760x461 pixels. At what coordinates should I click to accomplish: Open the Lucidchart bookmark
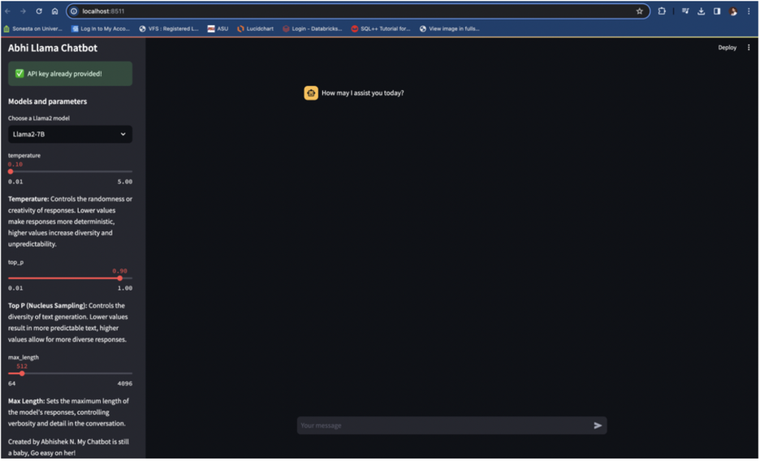[255, 28]
